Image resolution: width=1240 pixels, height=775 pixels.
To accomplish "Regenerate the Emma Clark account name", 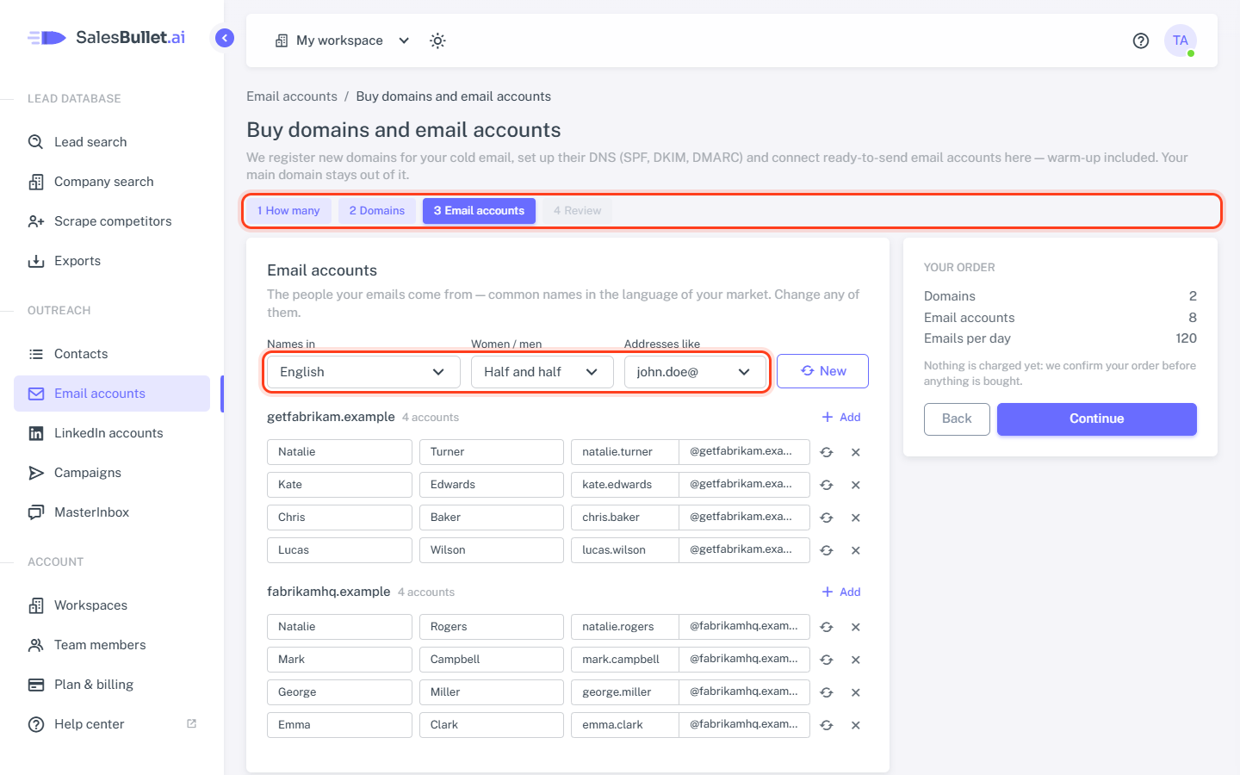I will pos(827,725).
